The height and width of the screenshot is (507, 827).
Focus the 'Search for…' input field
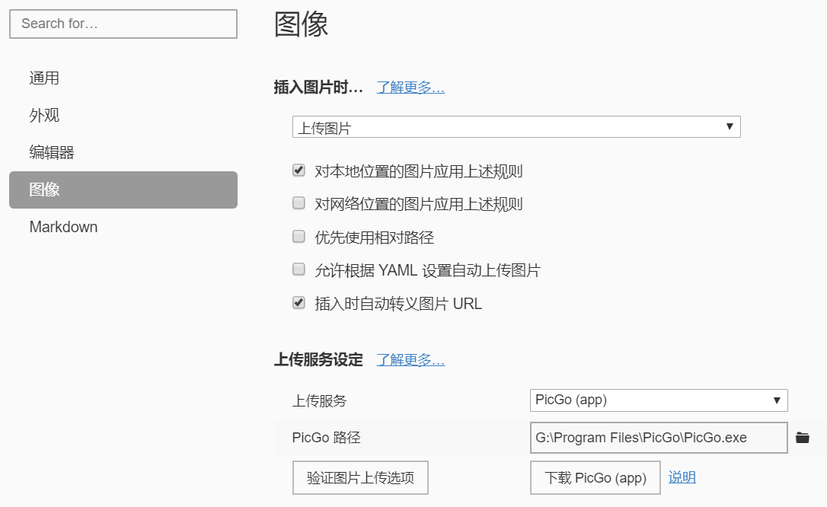[x=123, y=24]
